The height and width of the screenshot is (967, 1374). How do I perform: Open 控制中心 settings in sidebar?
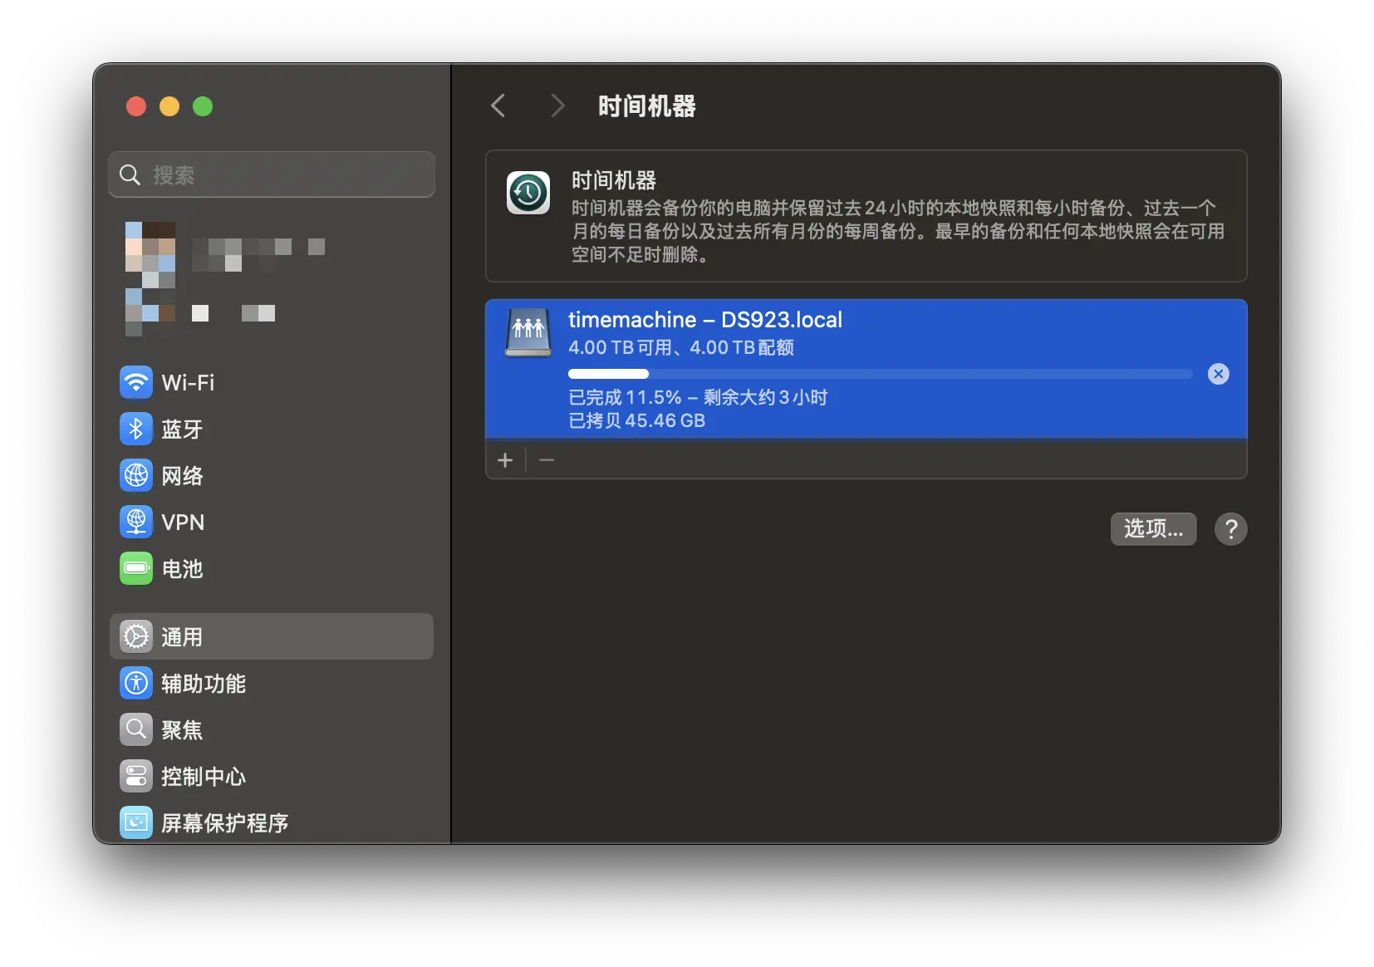click(x=203, y=776)
